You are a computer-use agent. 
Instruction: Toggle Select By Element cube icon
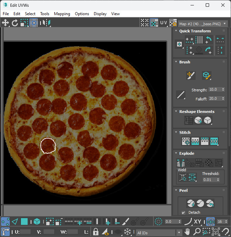pos(37,222)
